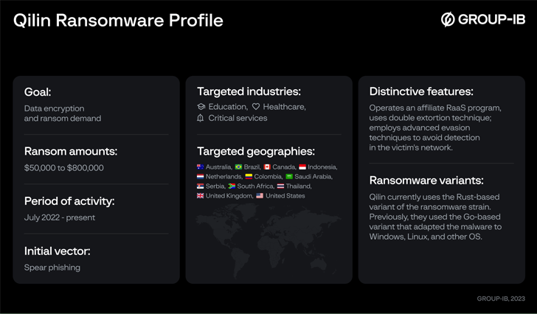
Task: Click the United Kingdom flag icon
Action: 201,196
